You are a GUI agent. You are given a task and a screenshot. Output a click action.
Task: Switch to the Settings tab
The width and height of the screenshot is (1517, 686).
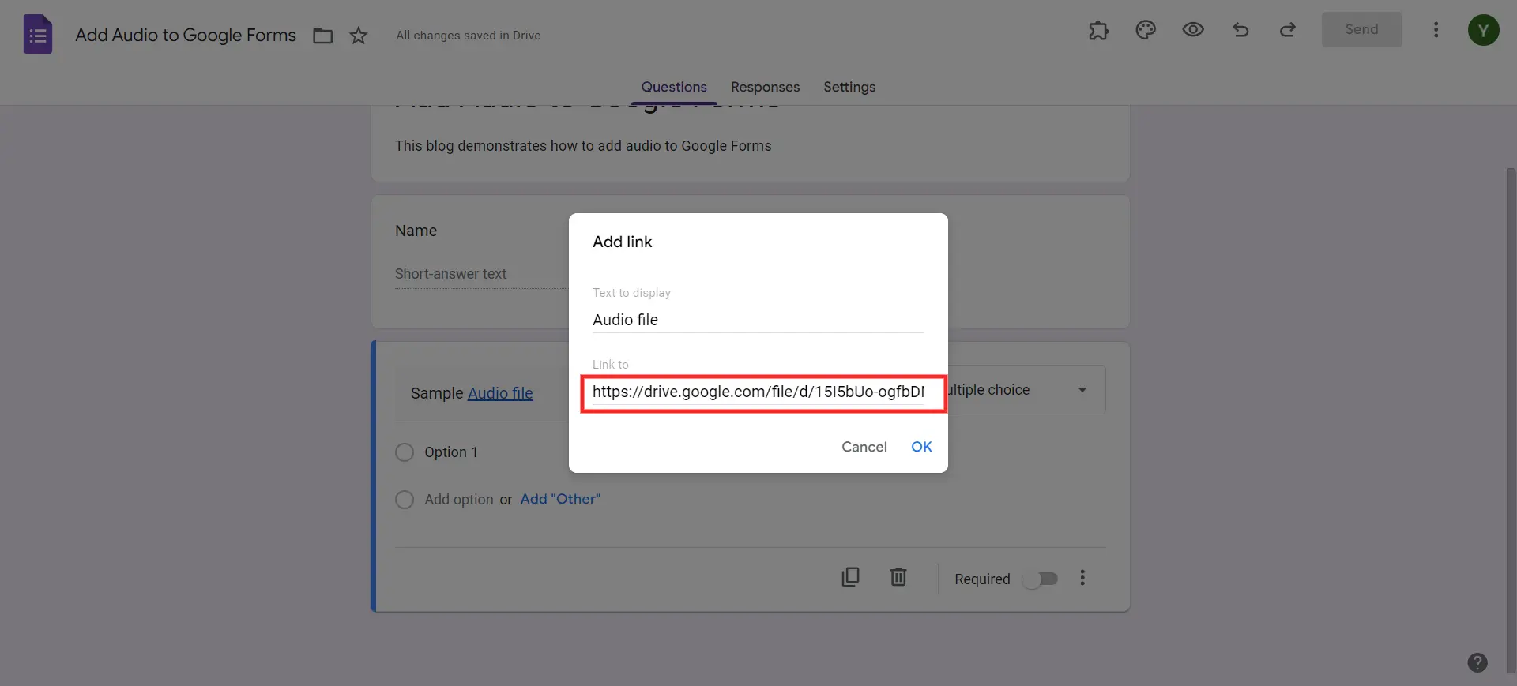849,87
